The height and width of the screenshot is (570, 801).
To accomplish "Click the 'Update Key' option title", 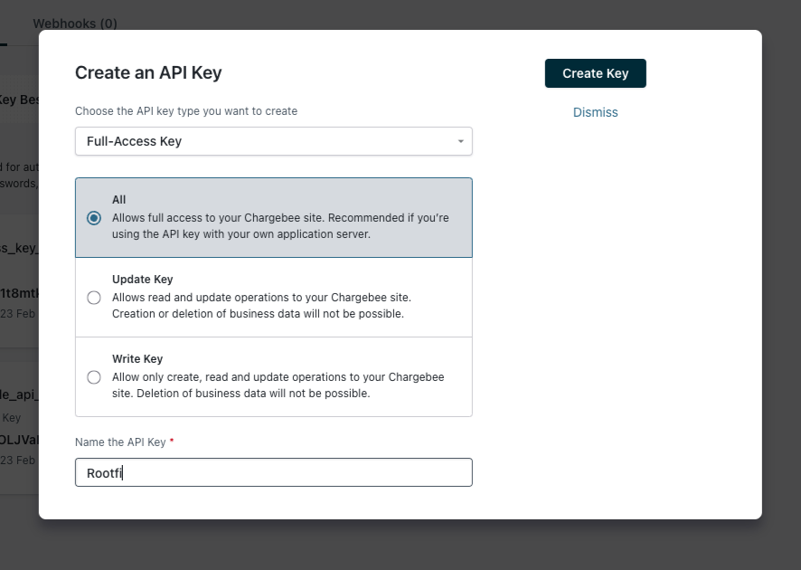I will pos(143,280).
